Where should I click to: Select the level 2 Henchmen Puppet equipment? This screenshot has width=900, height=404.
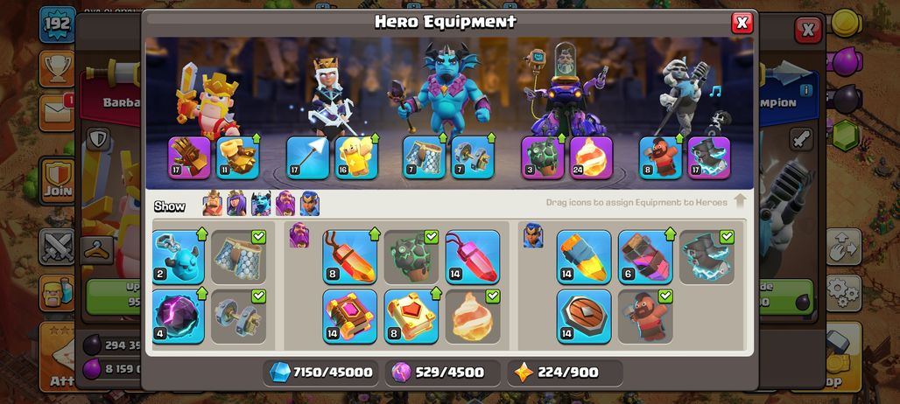point(179,257)
